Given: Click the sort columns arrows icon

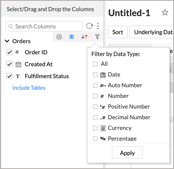Looking at the screenshot, I should (x=84, y=37).
